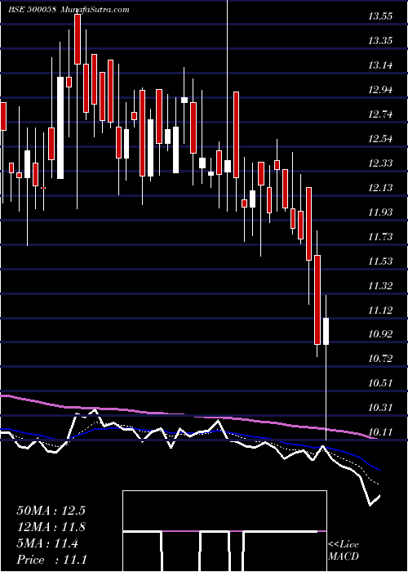The image size is (408, 572).
Task: Select the 12.54 price axis label
Action: 380,139
